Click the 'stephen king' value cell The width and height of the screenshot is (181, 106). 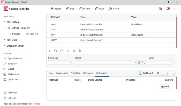coord(137,35)
